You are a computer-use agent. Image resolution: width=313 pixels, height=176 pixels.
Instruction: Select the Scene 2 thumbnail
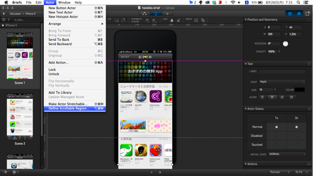20,116
